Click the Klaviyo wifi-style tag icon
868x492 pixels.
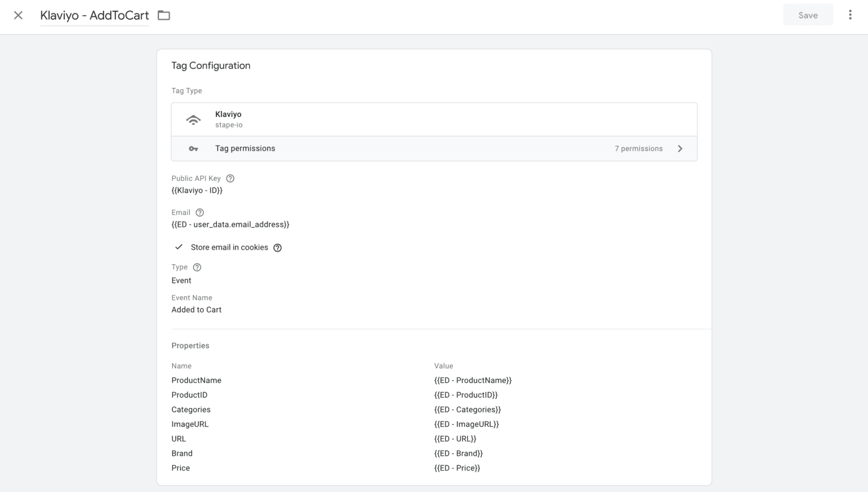[x=193, y=119]
